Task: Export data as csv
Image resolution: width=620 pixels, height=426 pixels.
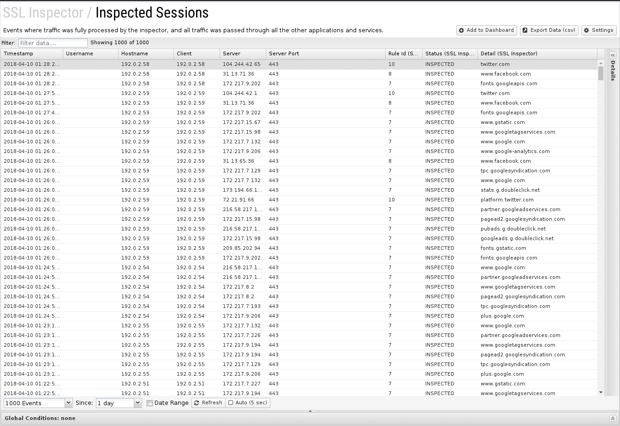Action: click(549, 30)
